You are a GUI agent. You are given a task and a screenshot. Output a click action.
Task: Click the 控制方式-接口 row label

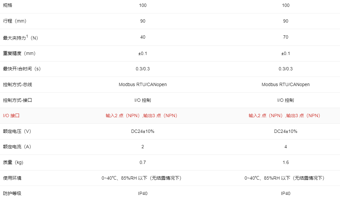[x=17, y=100]
